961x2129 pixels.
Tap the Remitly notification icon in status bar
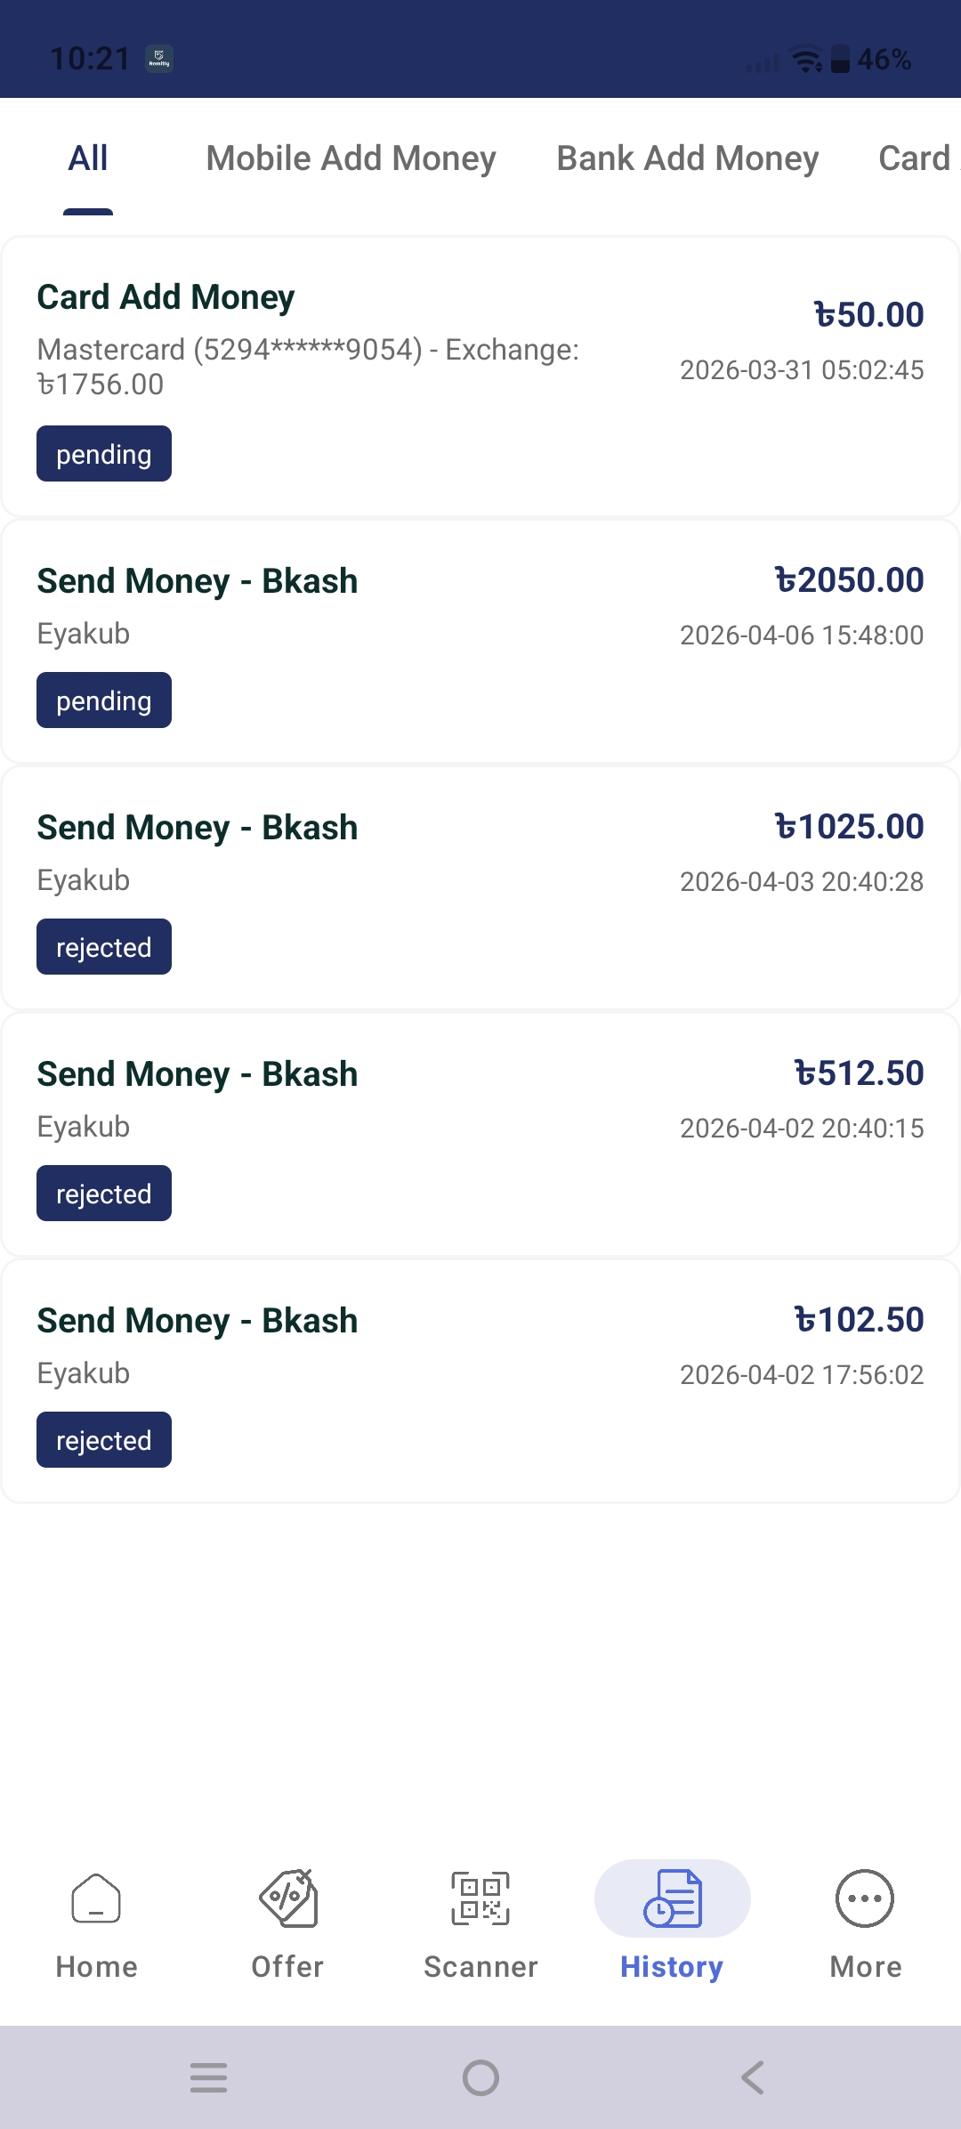tap(159, 59)
